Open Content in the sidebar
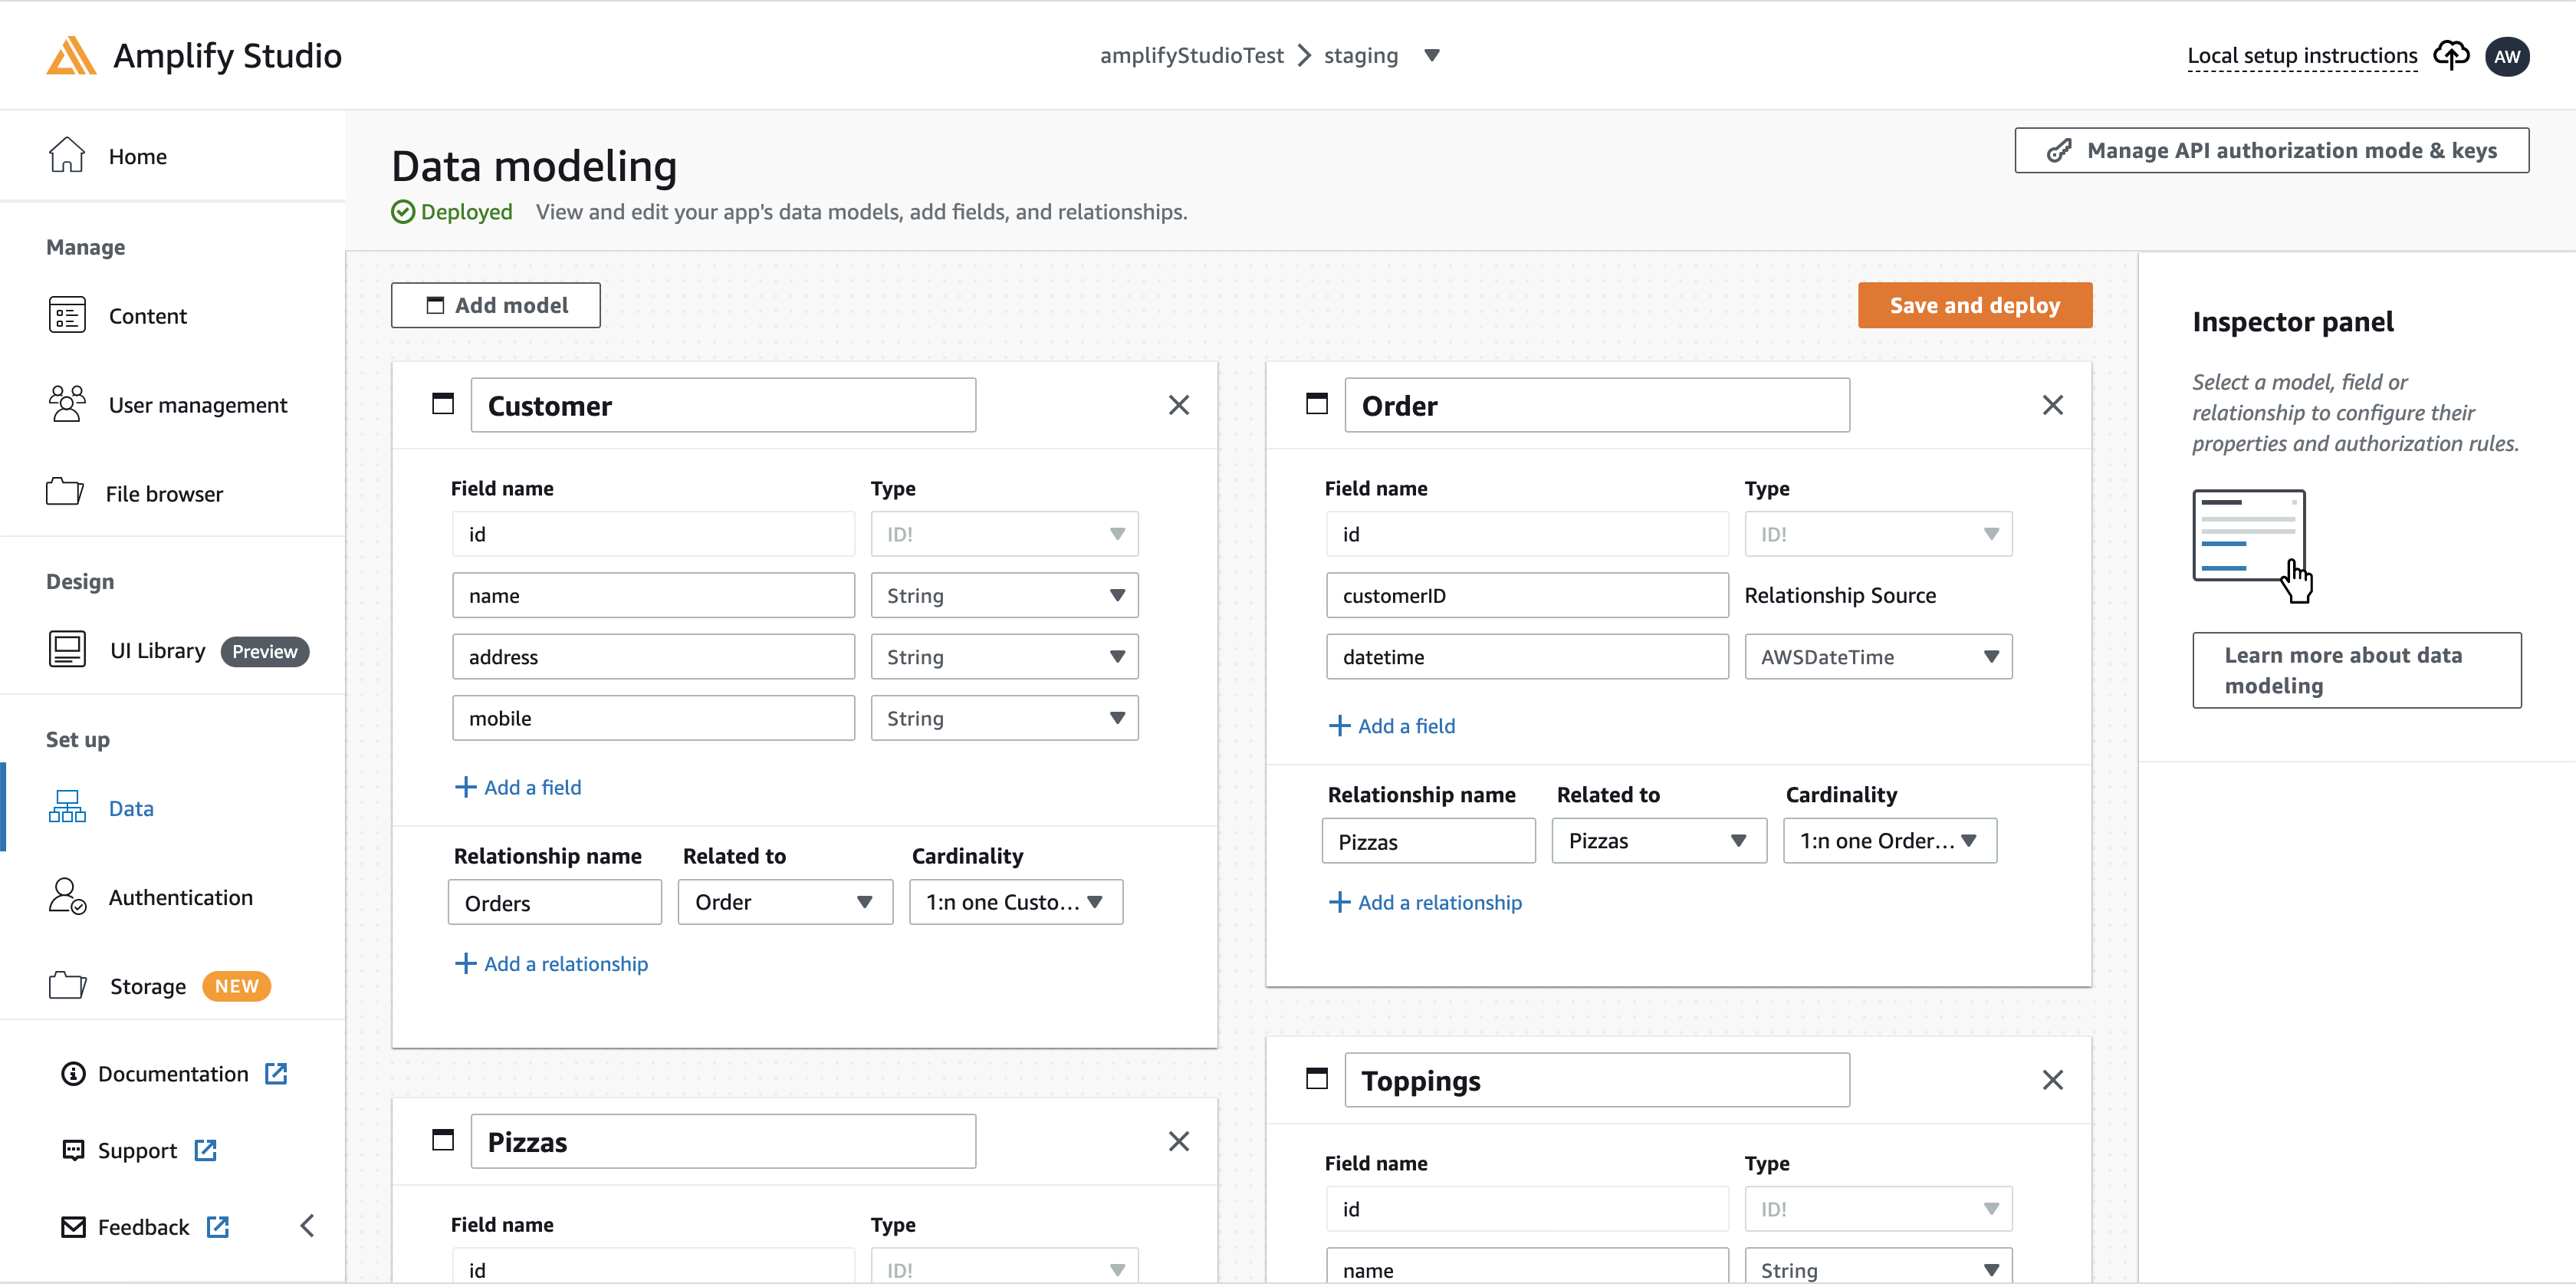The image size is (2576, 1287). [x=148, y=316]
